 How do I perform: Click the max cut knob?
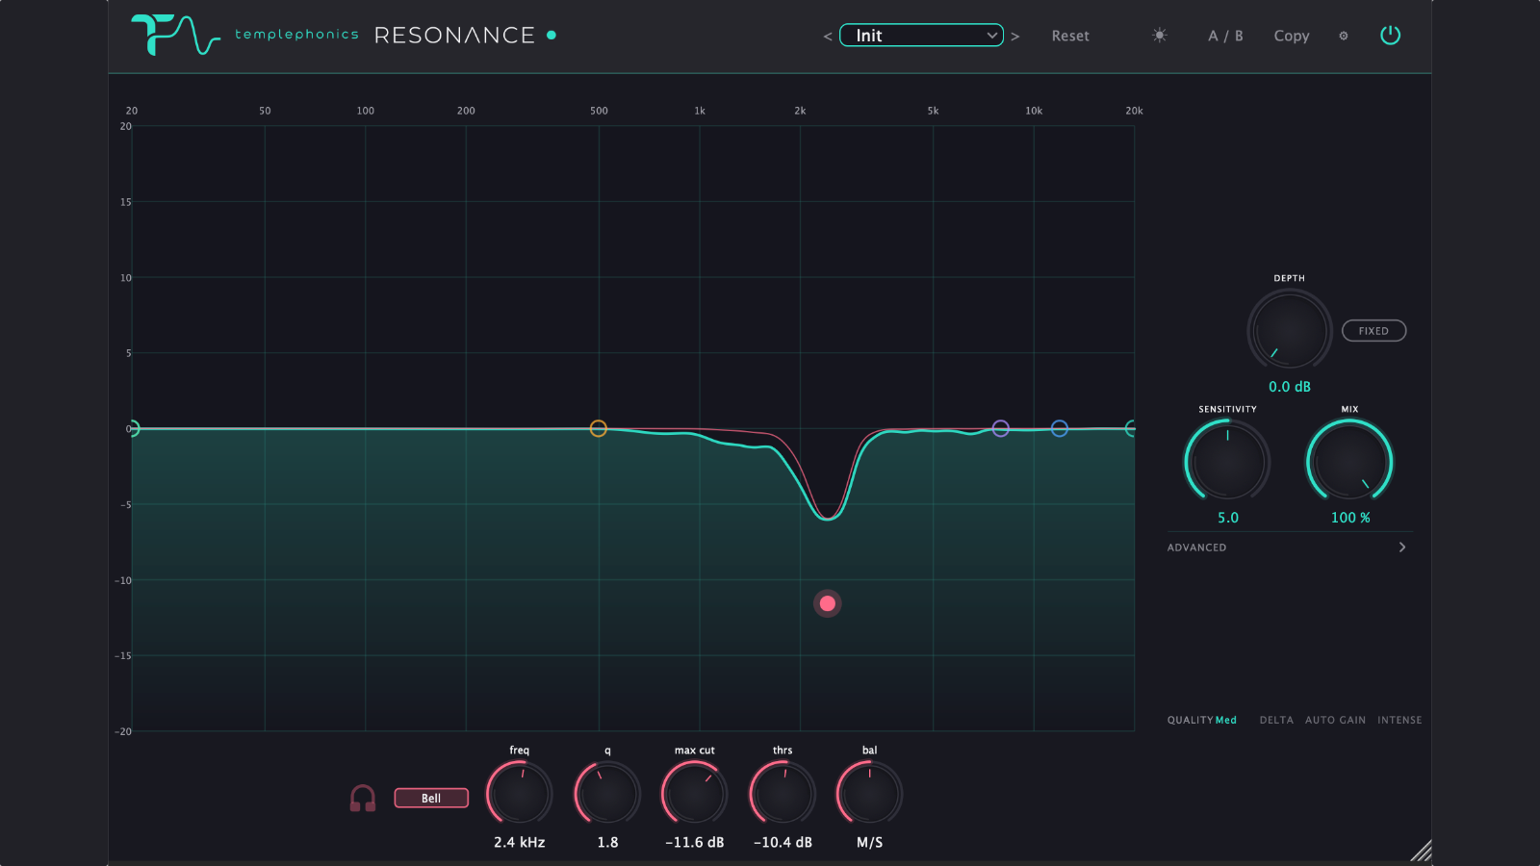(694, 794)
